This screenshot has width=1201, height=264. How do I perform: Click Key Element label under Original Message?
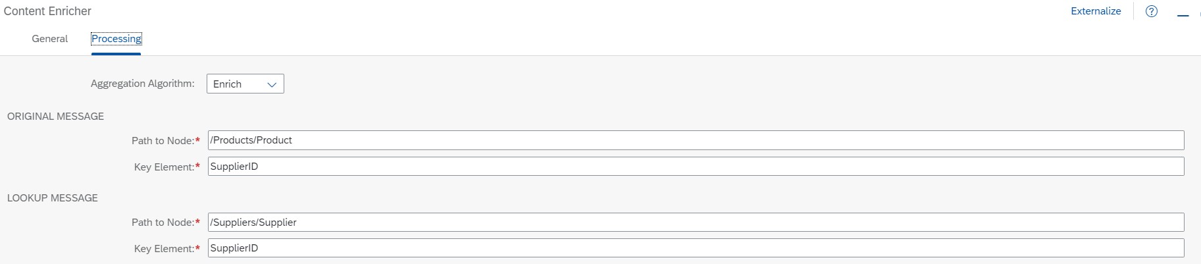point(164,167)
